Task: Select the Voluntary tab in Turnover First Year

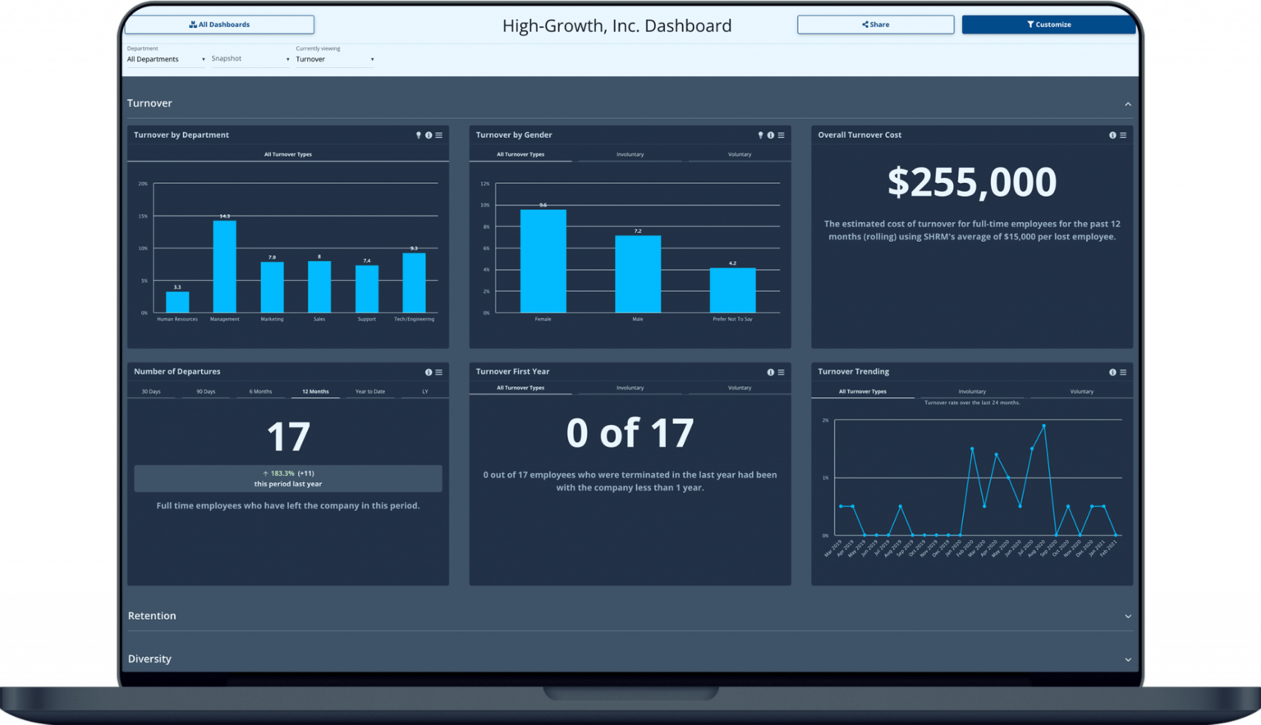Action: pos(740,387)
